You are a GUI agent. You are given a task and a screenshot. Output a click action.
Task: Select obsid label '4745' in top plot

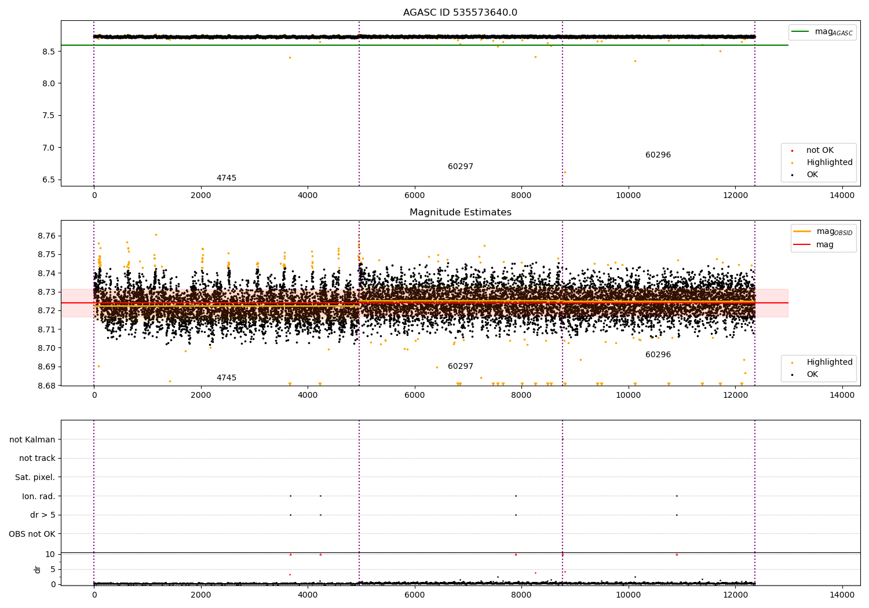click(x=227, y=178)
